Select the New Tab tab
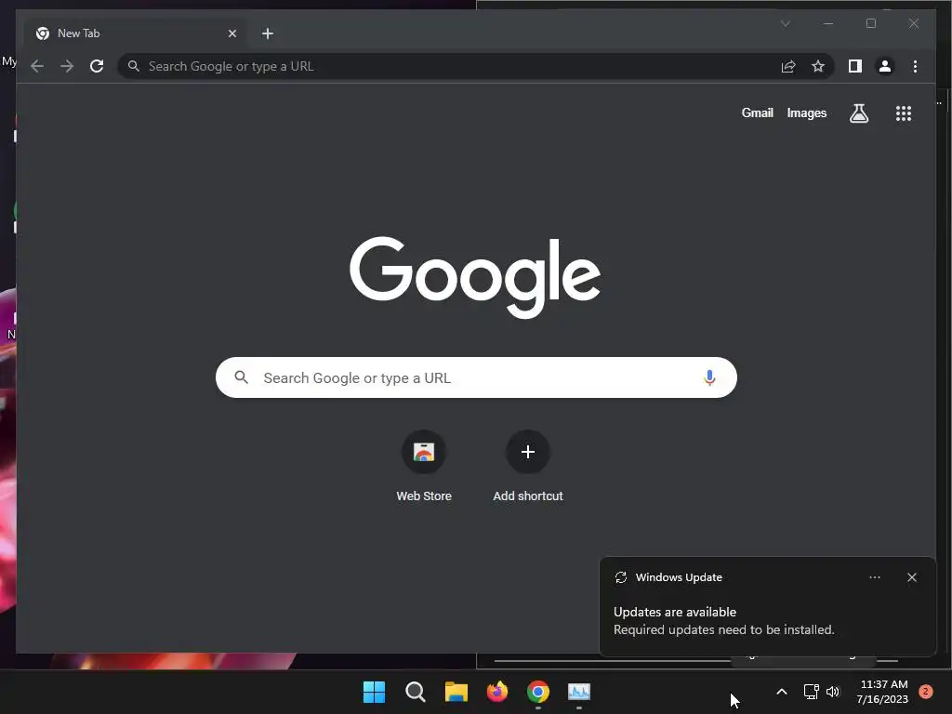The image size is (952, 714). pos(137,33)
